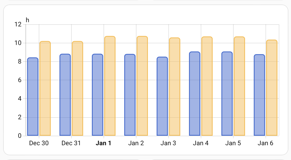This screenshot has height=160, width=291.
Task: Click the bold Jan 1 axis label
Action: click(104, 143)
